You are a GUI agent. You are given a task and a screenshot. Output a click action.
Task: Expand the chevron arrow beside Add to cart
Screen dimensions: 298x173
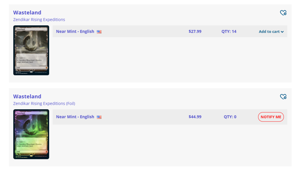click(x=282, y=32)
